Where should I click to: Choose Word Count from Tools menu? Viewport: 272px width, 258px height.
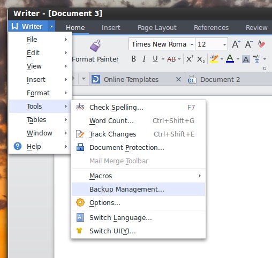click(138, 121)
